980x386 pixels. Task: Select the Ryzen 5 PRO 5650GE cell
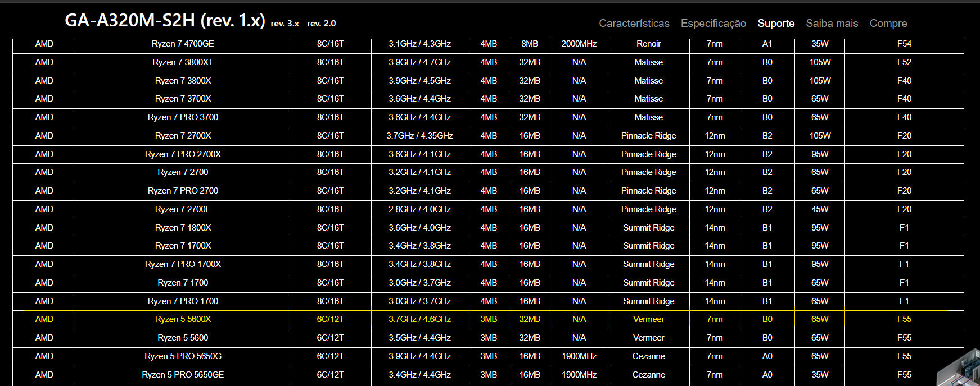click(183, 375)
